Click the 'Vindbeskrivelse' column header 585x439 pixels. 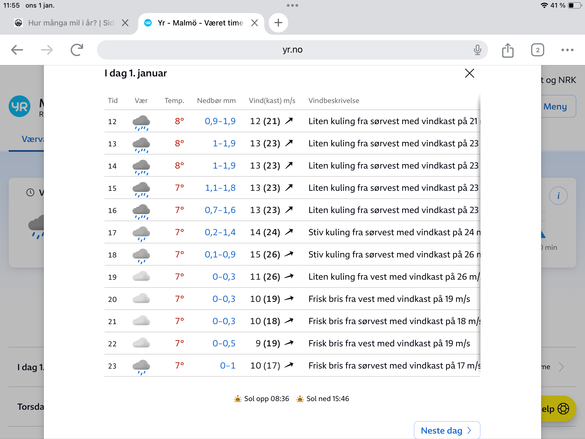click(x=334, y=101)
